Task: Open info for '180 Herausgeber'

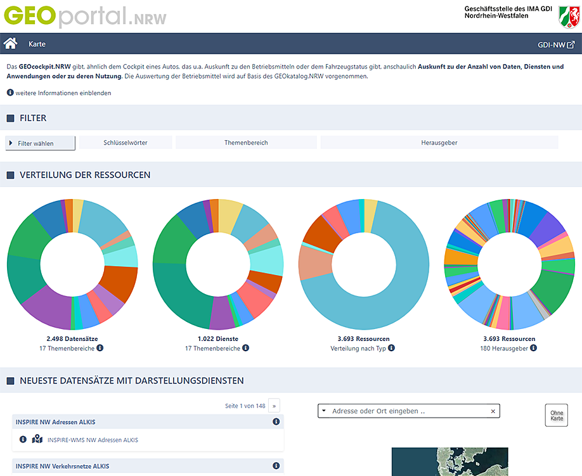Action: coord(533,348)
